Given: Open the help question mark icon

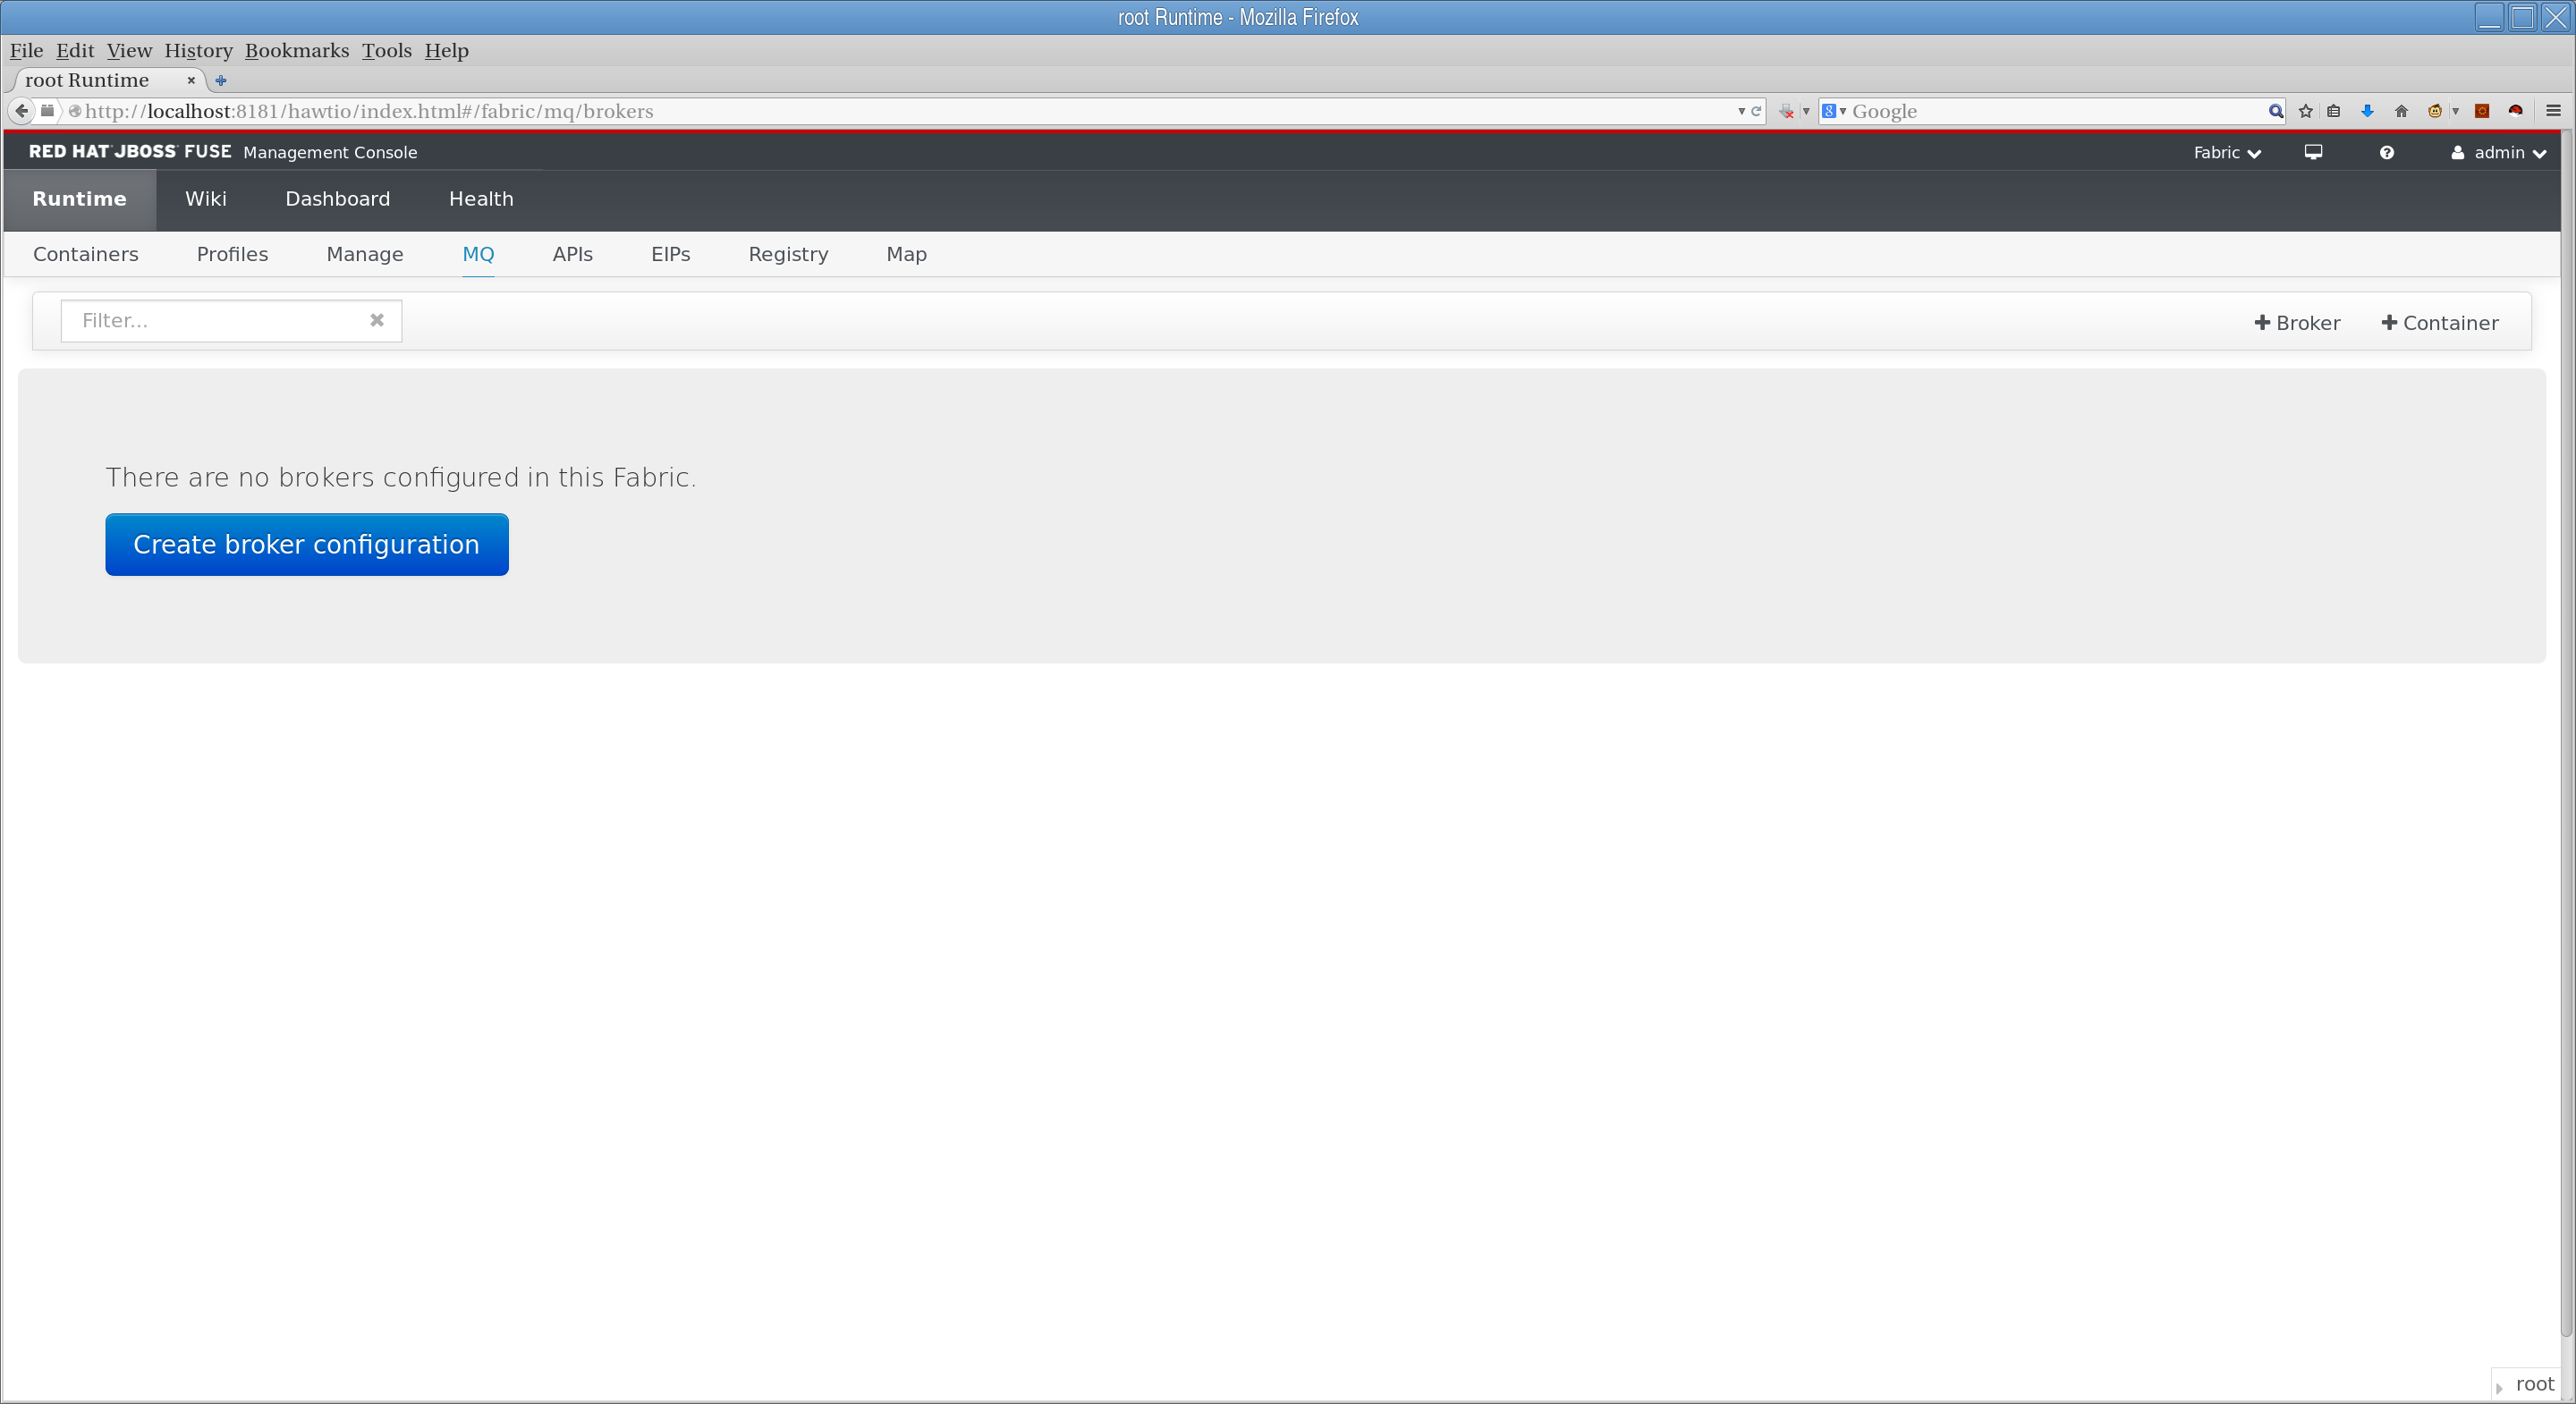Looking at the screenshot, I should coord(2386,152).
